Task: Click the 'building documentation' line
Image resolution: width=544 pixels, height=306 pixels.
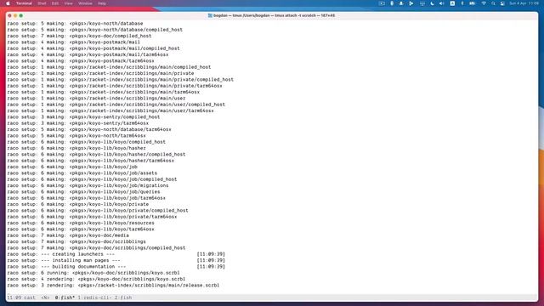Action: click(116, 267)
